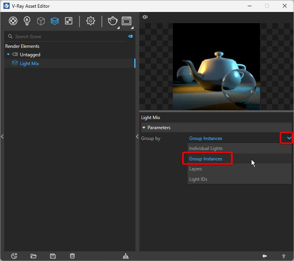Click the up arrow at bottom right

click(x=284, y=256)
